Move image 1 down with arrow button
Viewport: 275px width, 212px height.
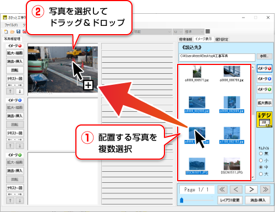click(20, 91)
